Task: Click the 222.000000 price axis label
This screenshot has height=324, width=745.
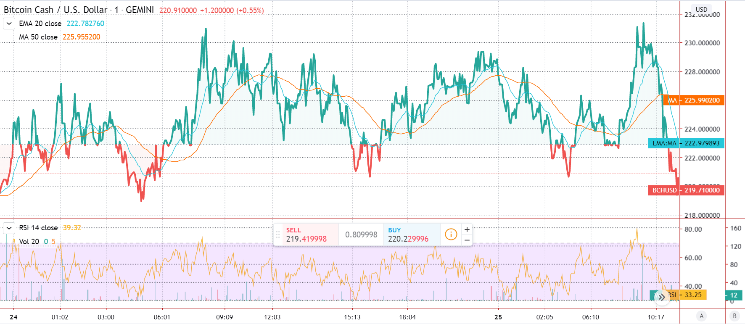Action: click(x=702, y=158)
